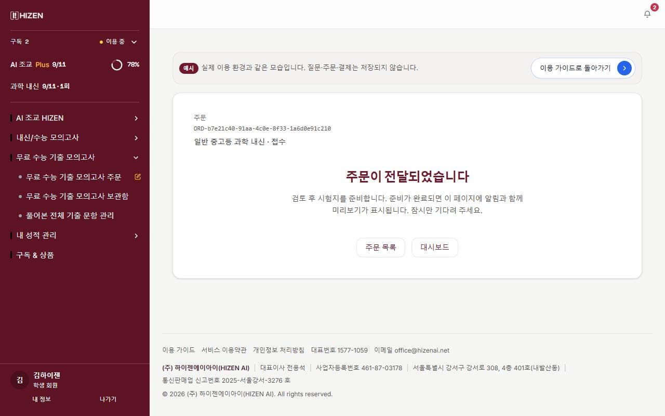
Task: Click the order ID ORD-b7e21c40 text
Action: [262, 128]
